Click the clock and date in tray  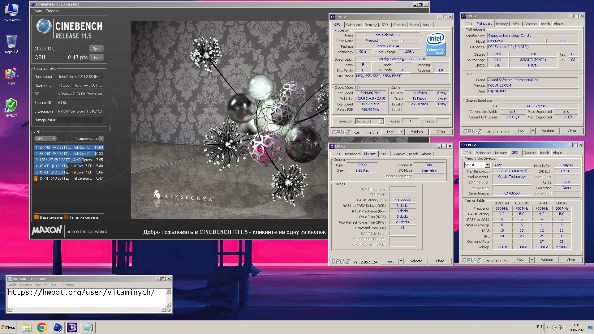coord(577,328)
